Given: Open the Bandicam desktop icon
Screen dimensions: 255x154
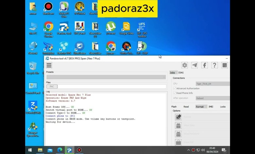Looking at the screenshot, I should tap(48, 7).
